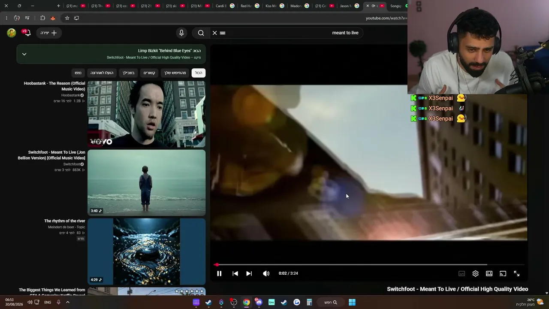
Task: Select the הכול filter chip
Action: coord(199,73)
